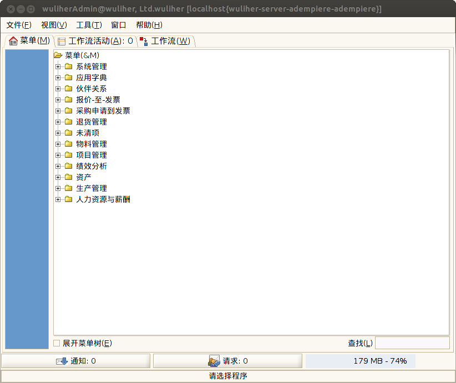The width and height of the screenshot is (456, 383).
Task: Select the 人力资源与薪酬 tree item label
Action: [x=103, y=199]
